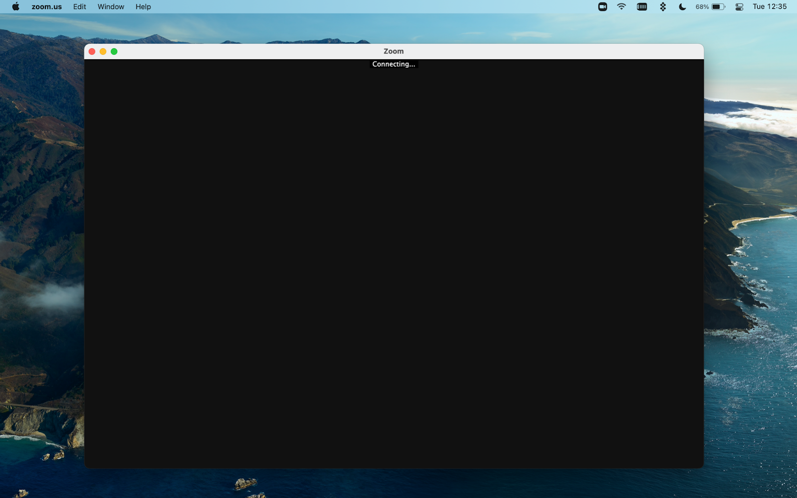Click the Dropbox menu bar icon
The width and height of the screenshot is (797, 498).
pyautogui.click(x=663, y=6)
